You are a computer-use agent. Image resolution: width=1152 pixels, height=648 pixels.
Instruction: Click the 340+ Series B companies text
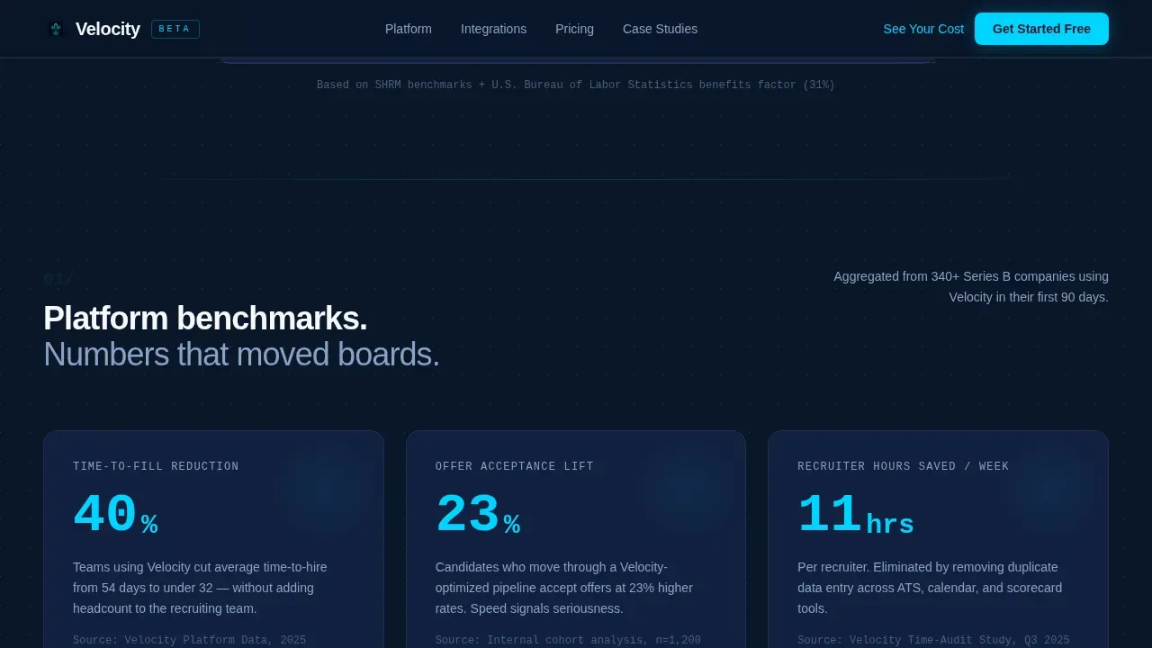click(x=971, y=287)
